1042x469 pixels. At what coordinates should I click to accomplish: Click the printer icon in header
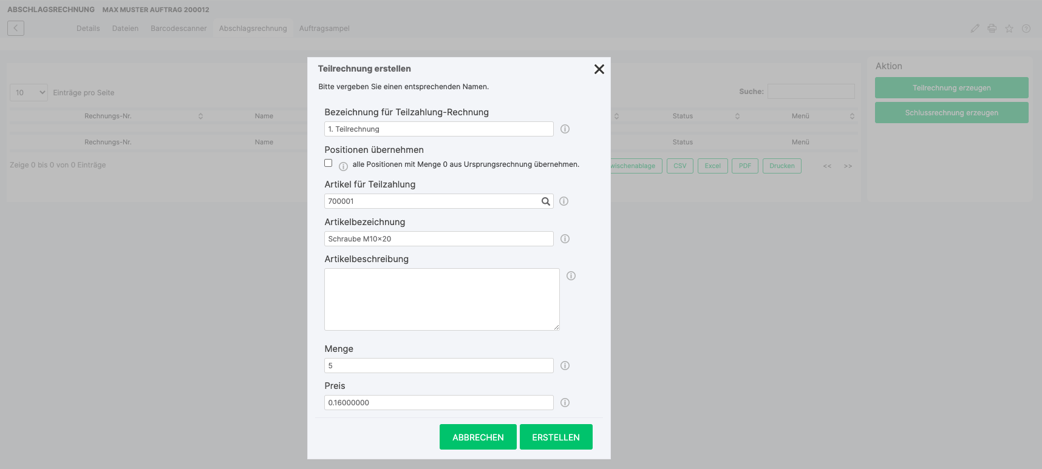pyautogui.click(x=992, y=29)
